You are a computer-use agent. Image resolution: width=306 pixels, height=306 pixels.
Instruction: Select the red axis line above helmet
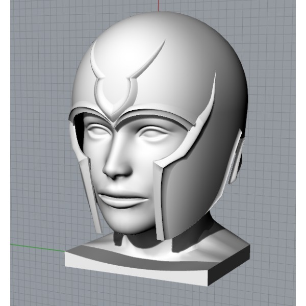[x=159, y=6]
